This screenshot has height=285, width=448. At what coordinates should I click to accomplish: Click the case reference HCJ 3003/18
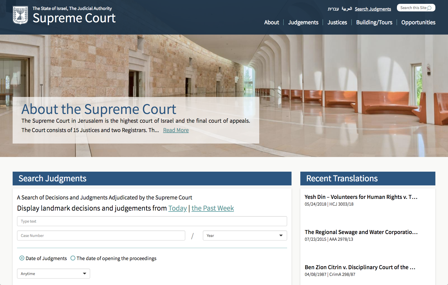coord(341,204)
